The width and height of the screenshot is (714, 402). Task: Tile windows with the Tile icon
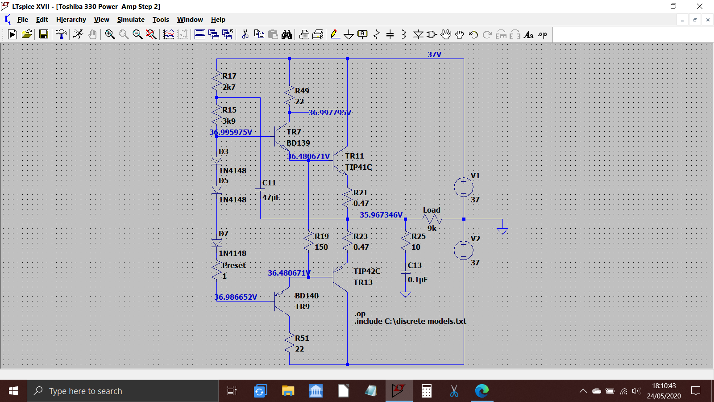coord(200,34)
